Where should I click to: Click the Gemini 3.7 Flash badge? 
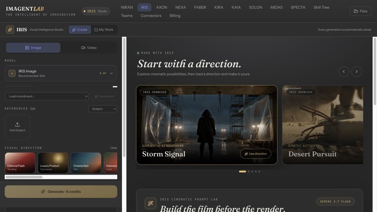(x=335, y=201)
